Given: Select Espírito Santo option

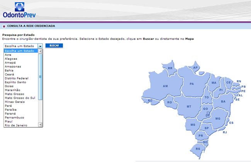Looking at the screenshot, I should click(21, 82).
